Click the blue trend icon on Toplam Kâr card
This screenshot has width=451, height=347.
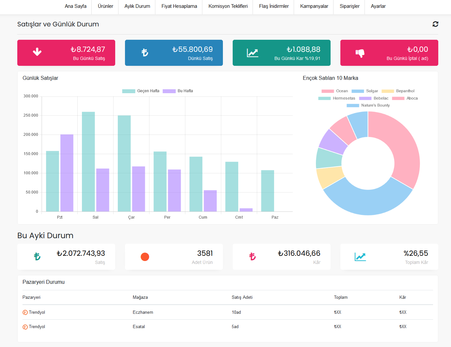click(x=360, y=257)
